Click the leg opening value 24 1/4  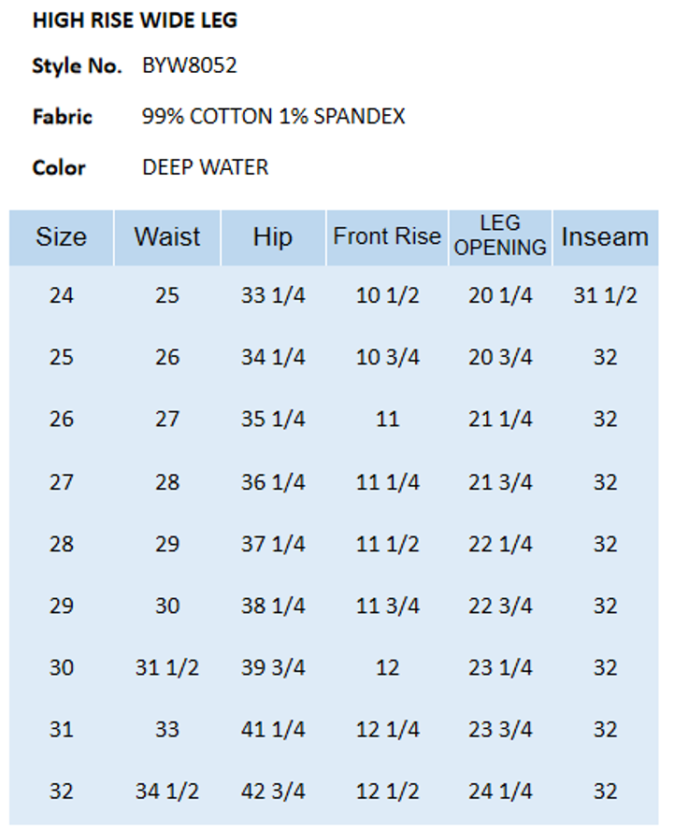click(500, 792)
